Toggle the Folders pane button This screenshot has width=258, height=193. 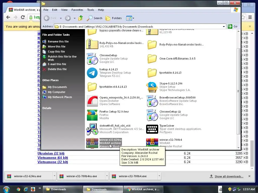click(114, 18)
